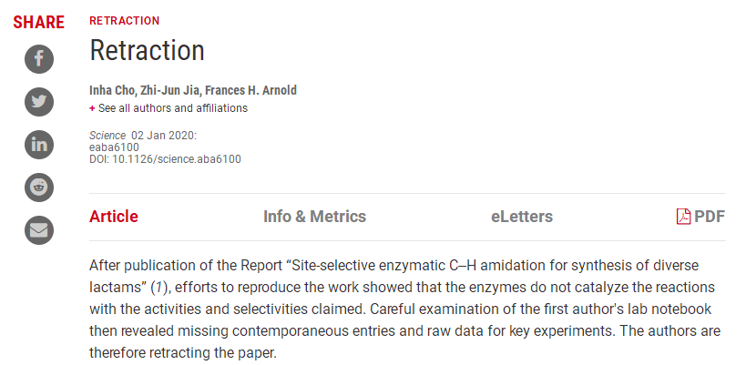Click the Science journal name
Viewport: 746px width, 365px height.
107,135
